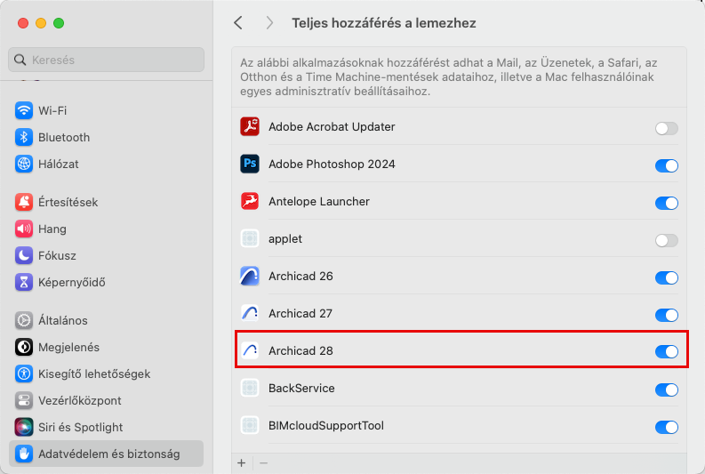Click the Adobe Acrobat Updater app icon
705x474 pixels.
250,126
